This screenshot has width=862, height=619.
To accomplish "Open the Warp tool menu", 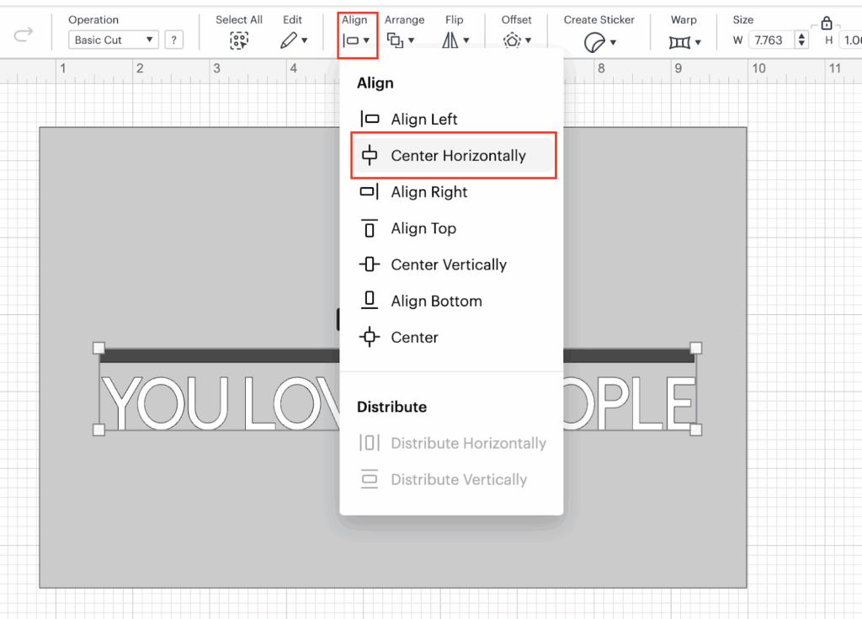I will click(x=684, y=40).
